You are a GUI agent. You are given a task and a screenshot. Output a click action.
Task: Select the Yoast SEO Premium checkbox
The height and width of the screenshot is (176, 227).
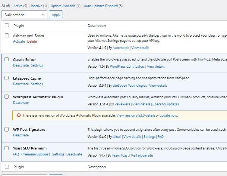(7, 148)
